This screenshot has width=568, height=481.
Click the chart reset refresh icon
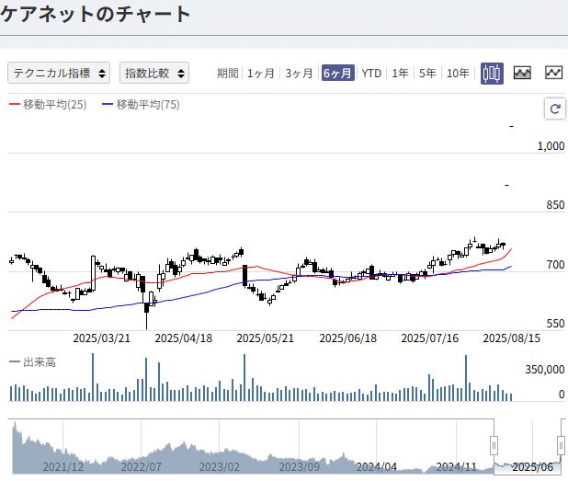(x=554, y=109)
